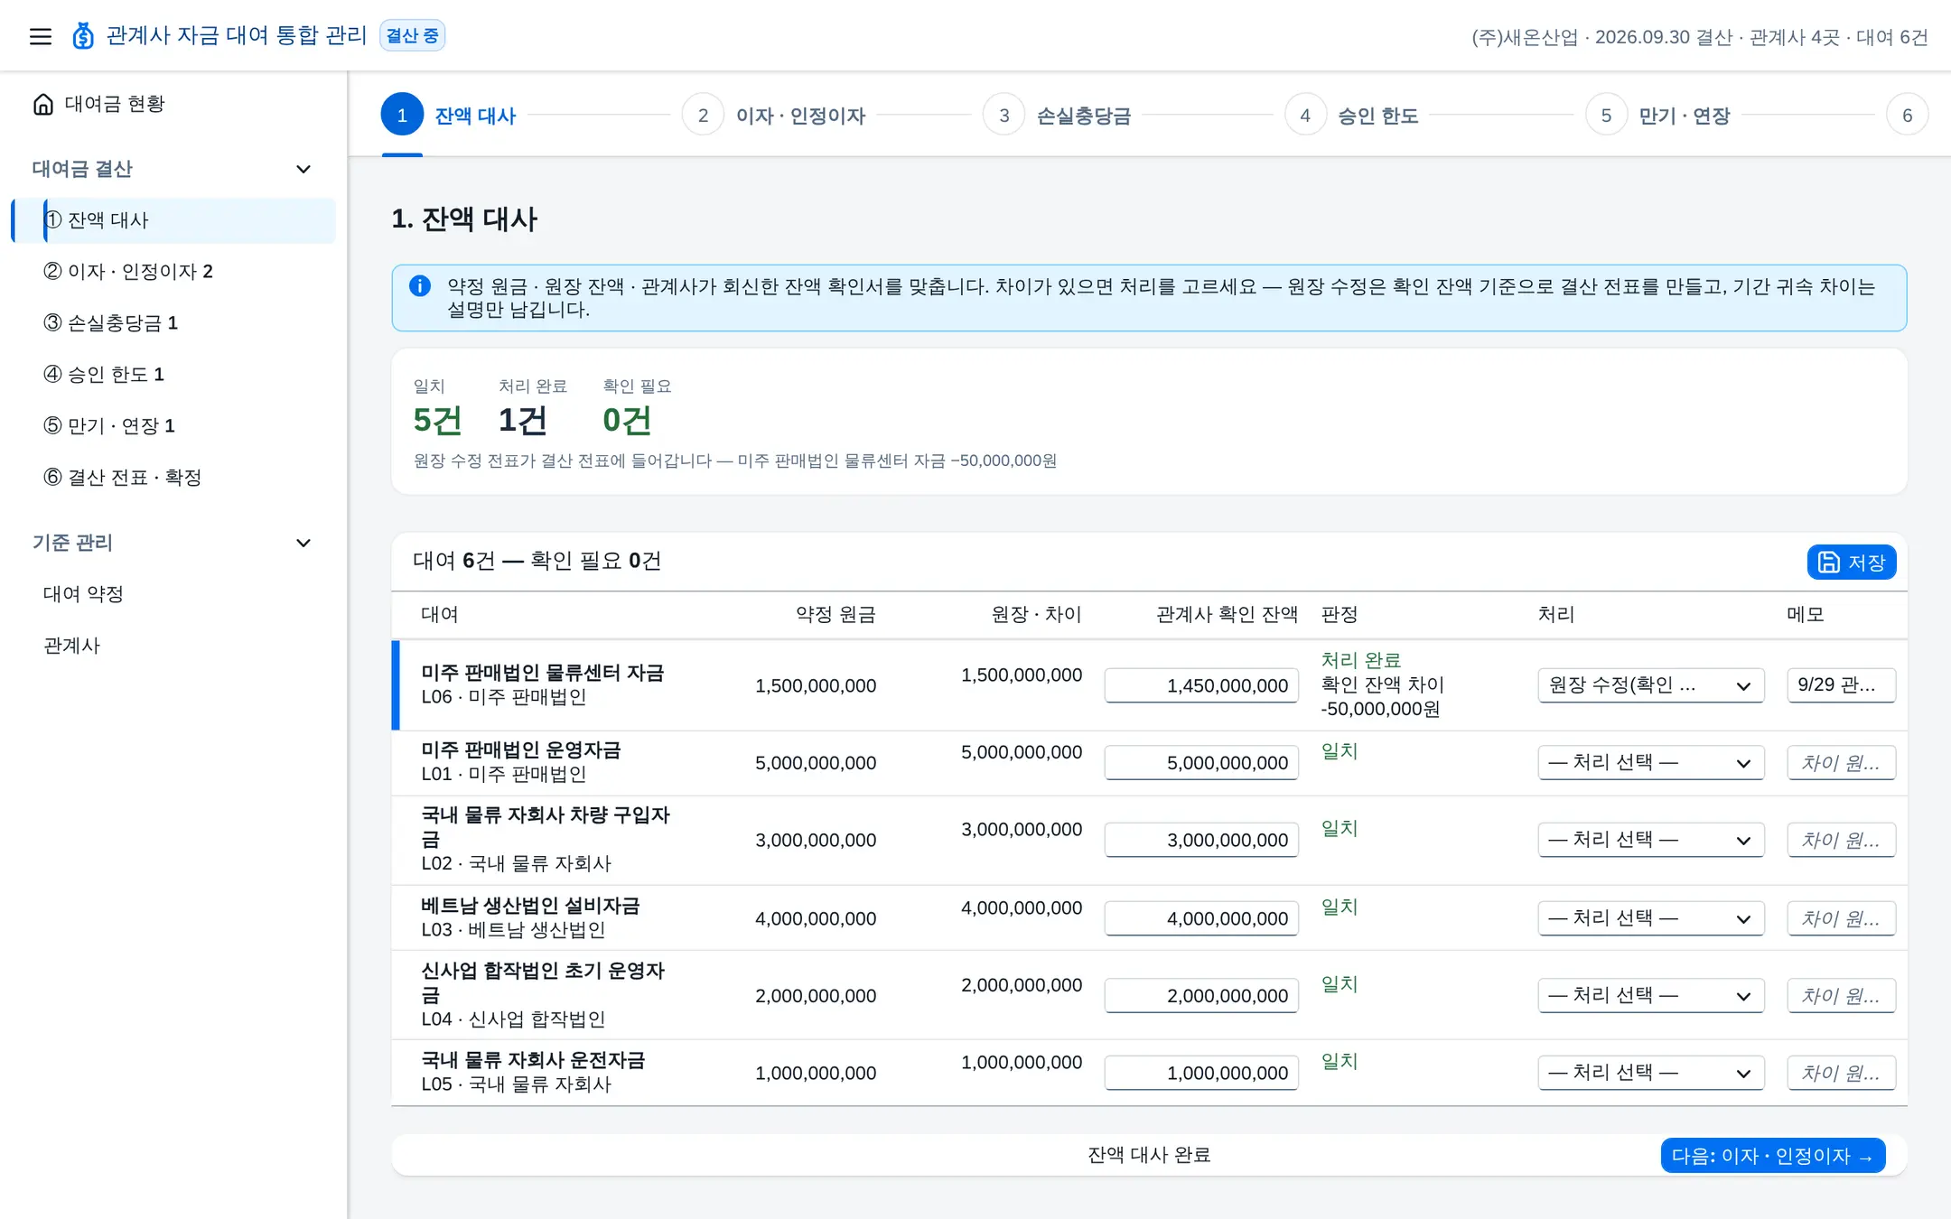
Task: Open 처리 선택 dropdown for L02 차량 구입자금
Action: (1650, 840)
